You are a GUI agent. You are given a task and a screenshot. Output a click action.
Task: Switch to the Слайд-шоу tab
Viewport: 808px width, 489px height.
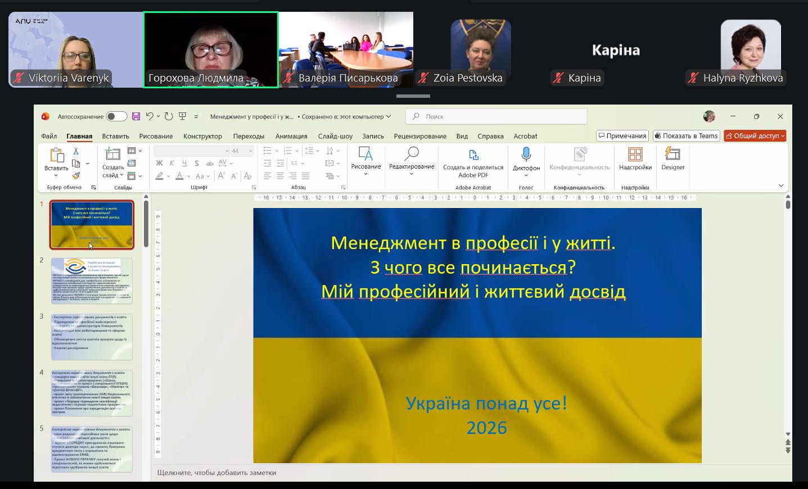click(335, 136)
